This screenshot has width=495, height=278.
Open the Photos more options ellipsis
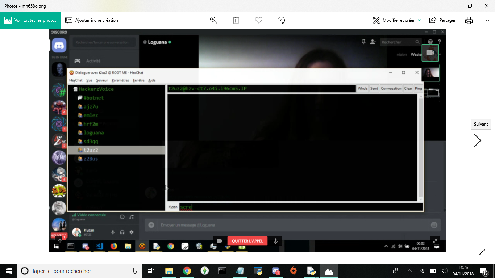[486, 20]
